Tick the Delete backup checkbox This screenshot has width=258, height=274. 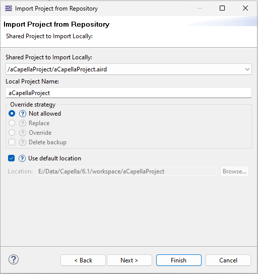(x=12, y=142)
